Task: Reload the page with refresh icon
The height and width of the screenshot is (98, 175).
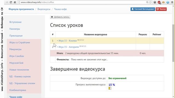Action: (x=11, y=2)
